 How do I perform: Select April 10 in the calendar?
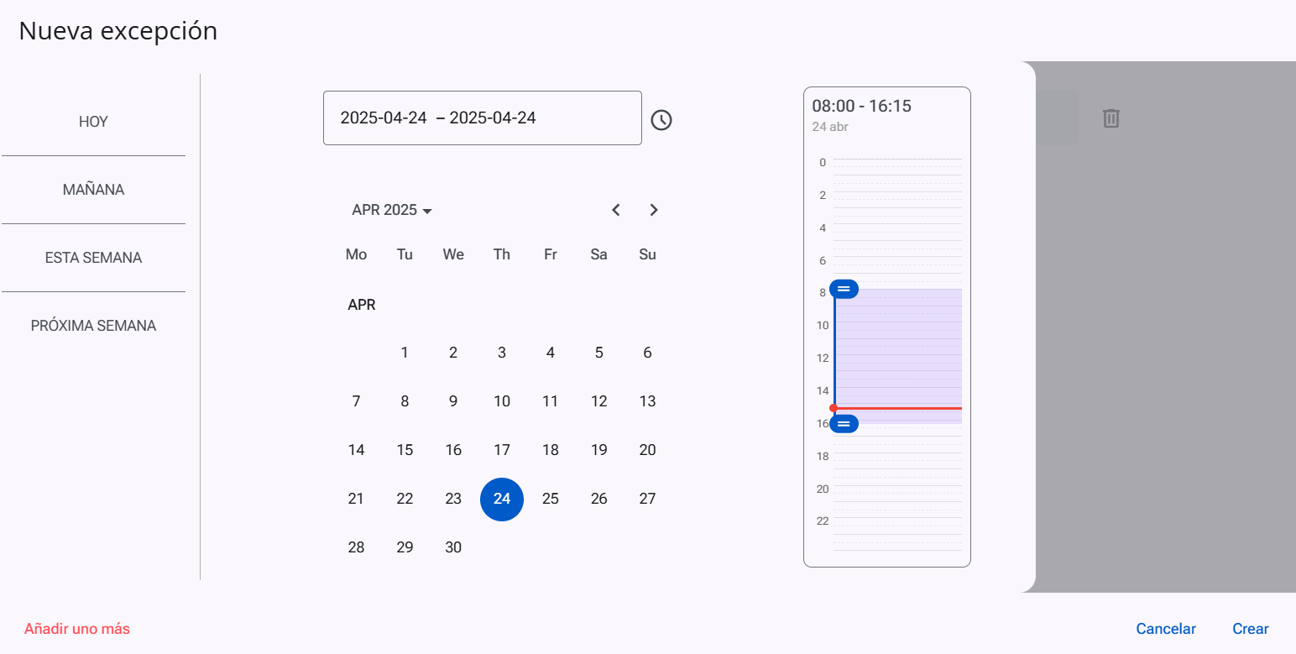(502, 401)
